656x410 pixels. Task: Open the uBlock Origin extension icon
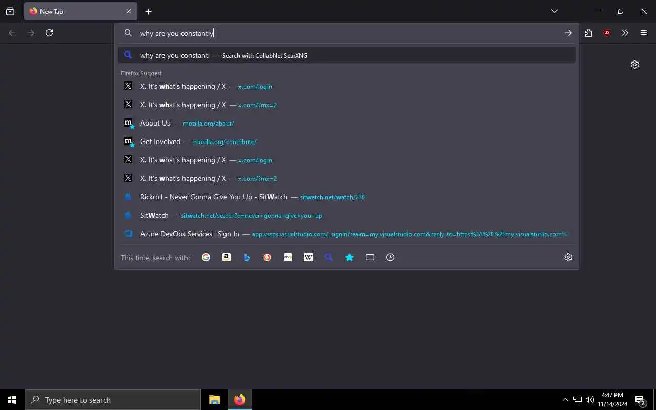[607, 33]
